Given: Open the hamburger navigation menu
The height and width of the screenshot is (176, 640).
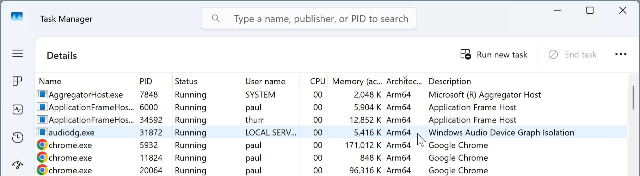Looking at the screenshot, I should [18, 53].
